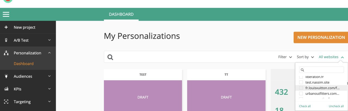Click the Check all link
Viewport: 348px width, 111px height.
point(305,106)
